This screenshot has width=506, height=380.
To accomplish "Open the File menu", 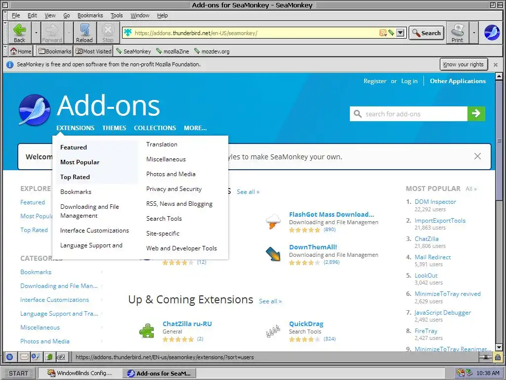I will click(16, 15).
